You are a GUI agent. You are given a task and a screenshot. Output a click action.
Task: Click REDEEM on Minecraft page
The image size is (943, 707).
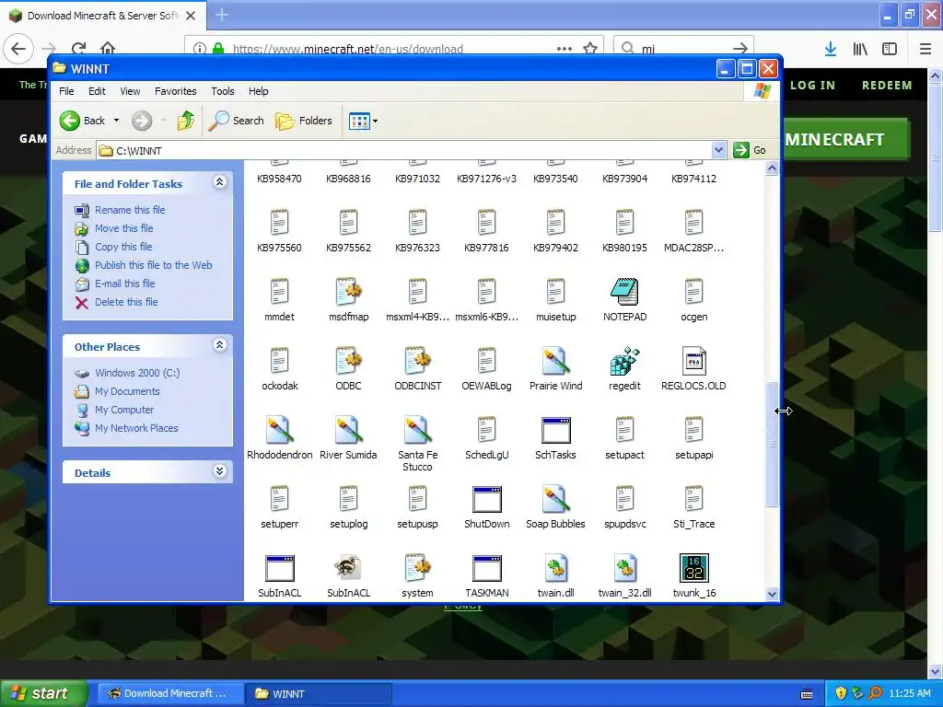click(887, 86)
